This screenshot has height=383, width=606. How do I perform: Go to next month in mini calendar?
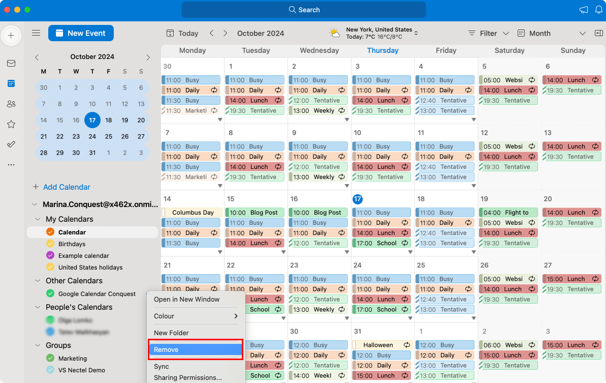148,57
